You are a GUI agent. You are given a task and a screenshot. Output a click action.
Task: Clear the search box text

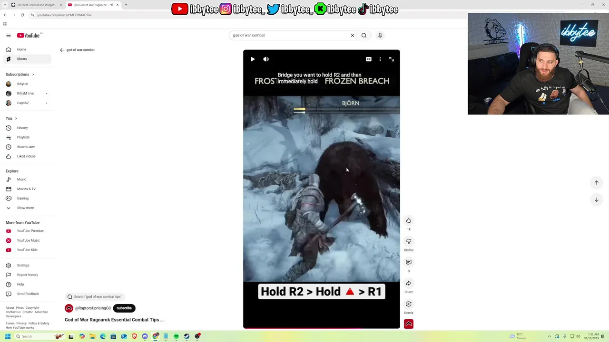coord(352,35)
